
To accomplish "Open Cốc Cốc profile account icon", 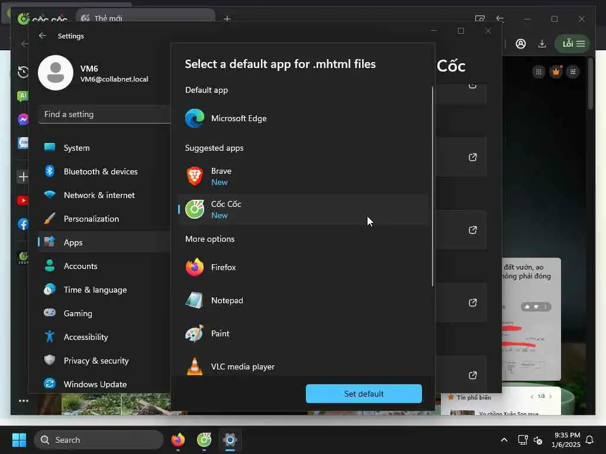I will click(x=521, y=44).
